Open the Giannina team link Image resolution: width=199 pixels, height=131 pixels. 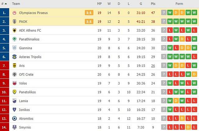click(x=26, y=48)
